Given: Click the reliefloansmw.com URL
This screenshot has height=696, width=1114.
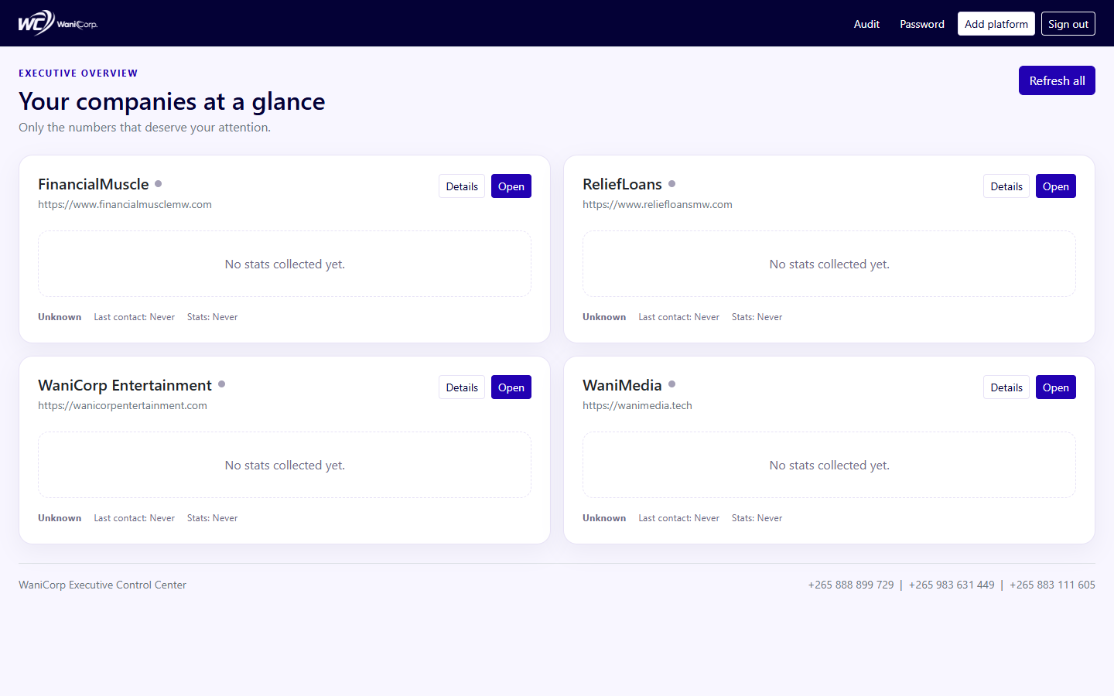Looking at the screenshot, I should 658,205.
